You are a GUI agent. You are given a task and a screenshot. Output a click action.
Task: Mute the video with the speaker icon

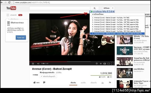point(39,64)
